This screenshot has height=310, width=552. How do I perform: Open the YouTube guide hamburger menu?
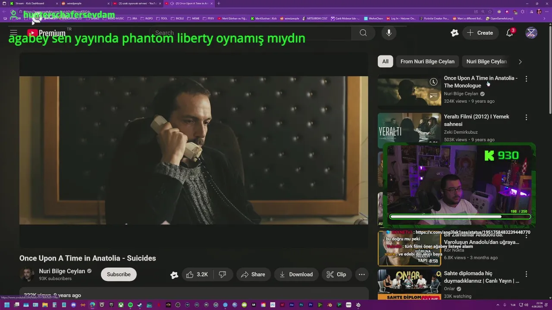(13, 33)
